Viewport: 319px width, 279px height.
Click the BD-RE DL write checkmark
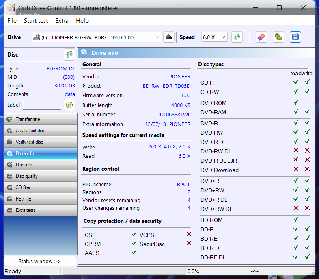[307, 257]
